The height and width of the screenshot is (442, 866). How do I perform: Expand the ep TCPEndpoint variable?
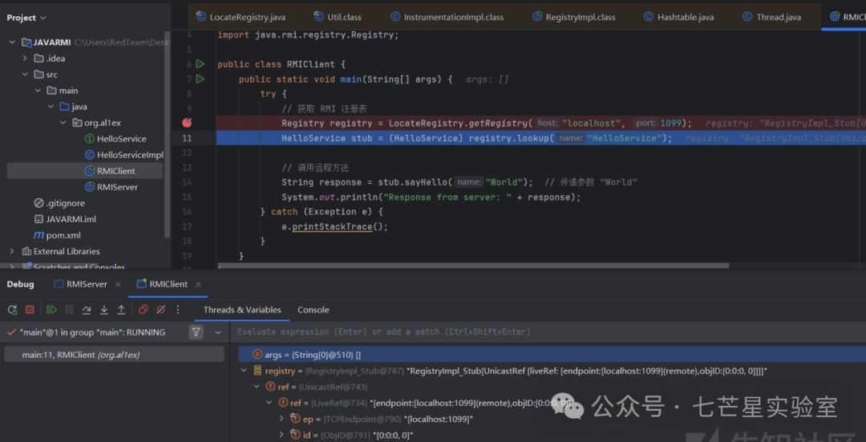(281, 419)
